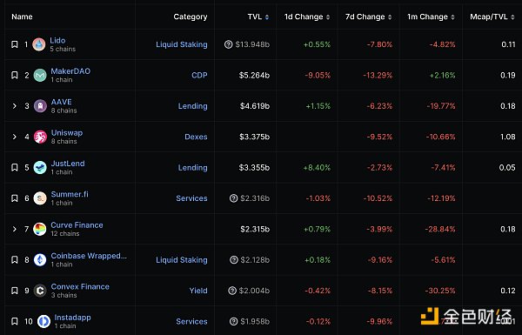Bookmark the Coinbase Wrapped row
Screen dimensions: 522x335
point(15,260)
